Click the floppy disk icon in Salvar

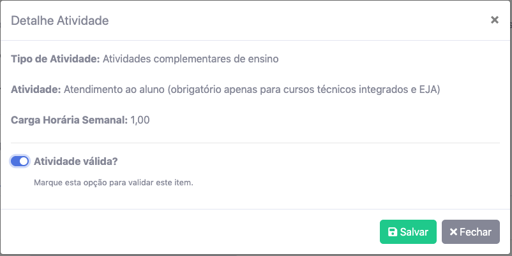[x=393, y=232]
